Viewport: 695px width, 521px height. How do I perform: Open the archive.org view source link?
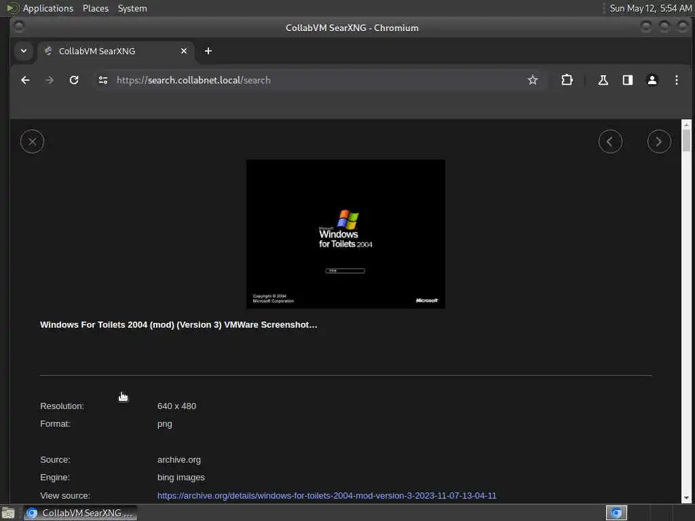point(326,495)
